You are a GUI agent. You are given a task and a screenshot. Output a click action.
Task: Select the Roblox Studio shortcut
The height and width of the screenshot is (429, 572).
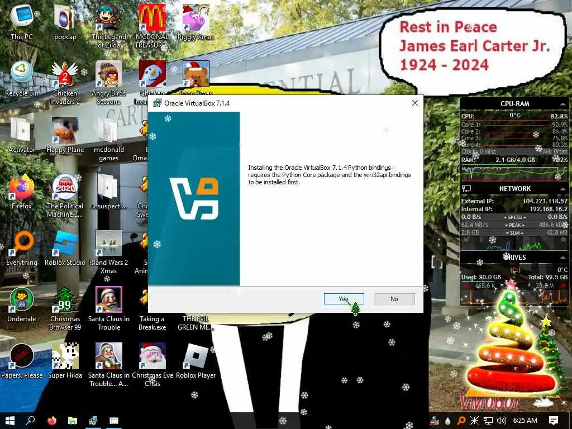(x=65, y=248)
